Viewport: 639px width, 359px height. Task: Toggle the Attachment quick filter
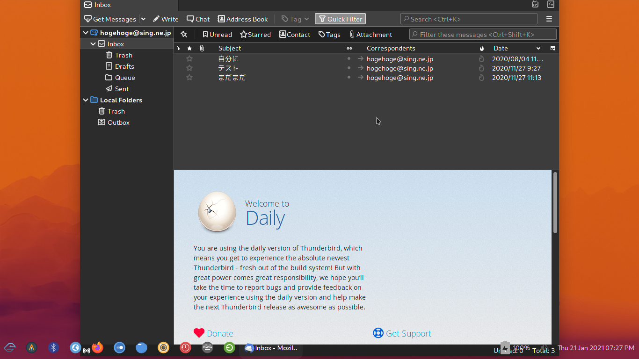[371, 35]
